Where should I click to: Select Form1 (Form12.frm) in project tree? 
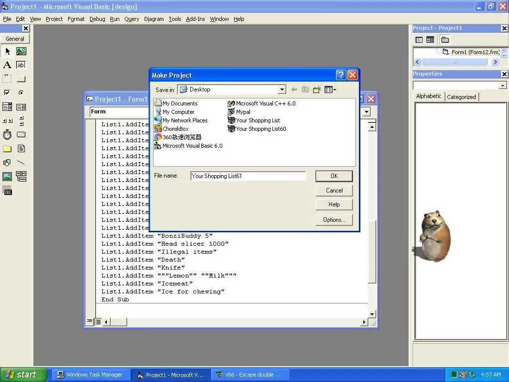(x=475, y=52)
